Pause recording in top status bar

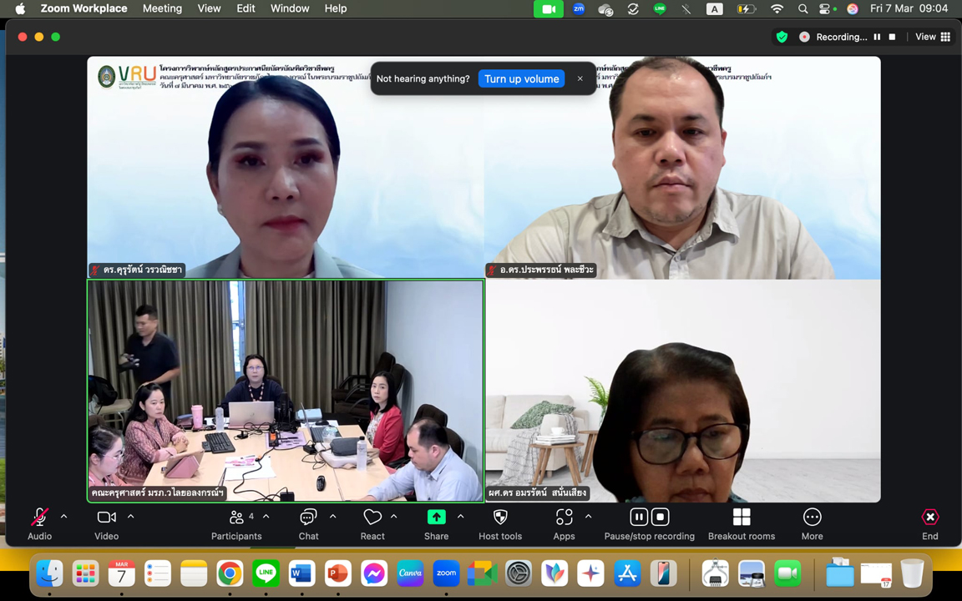coord(877,37)
